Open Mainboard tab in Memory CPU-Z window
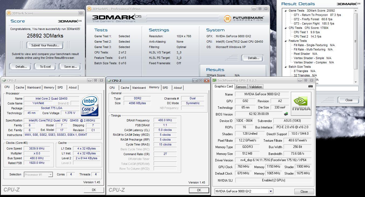Viewport: 365px width, 197px height. click(139, 88)
